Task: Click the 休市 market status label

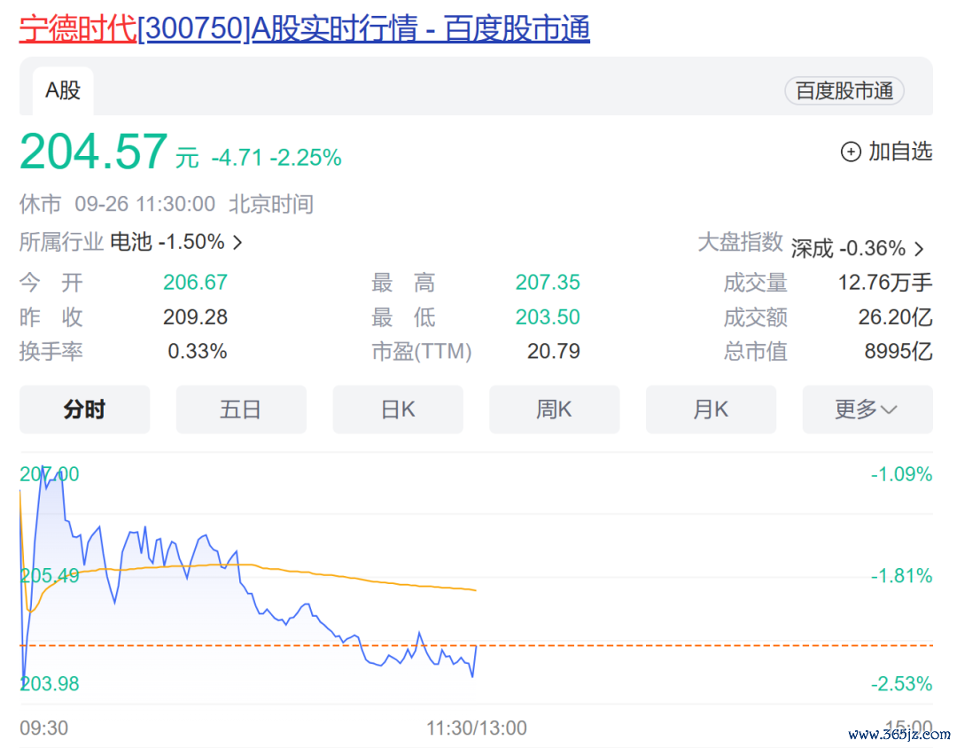Action: [40, 204]
